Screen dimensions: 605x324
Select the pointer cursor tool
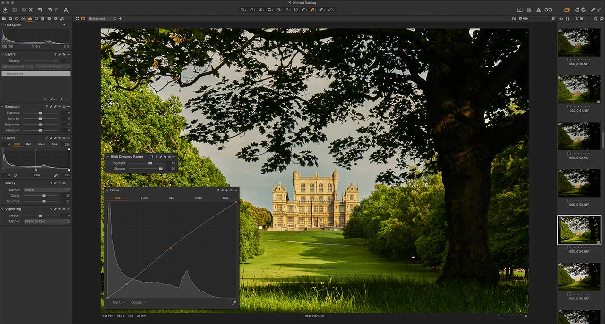(242, 9)
